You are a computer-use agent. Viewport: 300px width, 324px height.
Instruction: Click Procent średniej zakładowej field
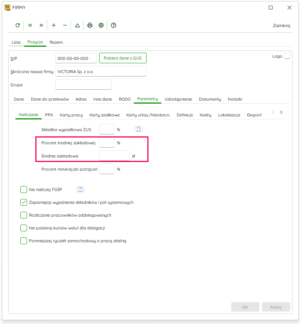[107, 142]
